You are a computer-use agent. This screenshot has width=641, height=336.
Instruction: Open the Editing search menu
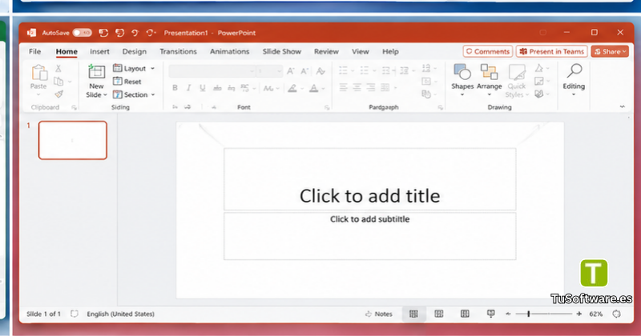(574, 80)
